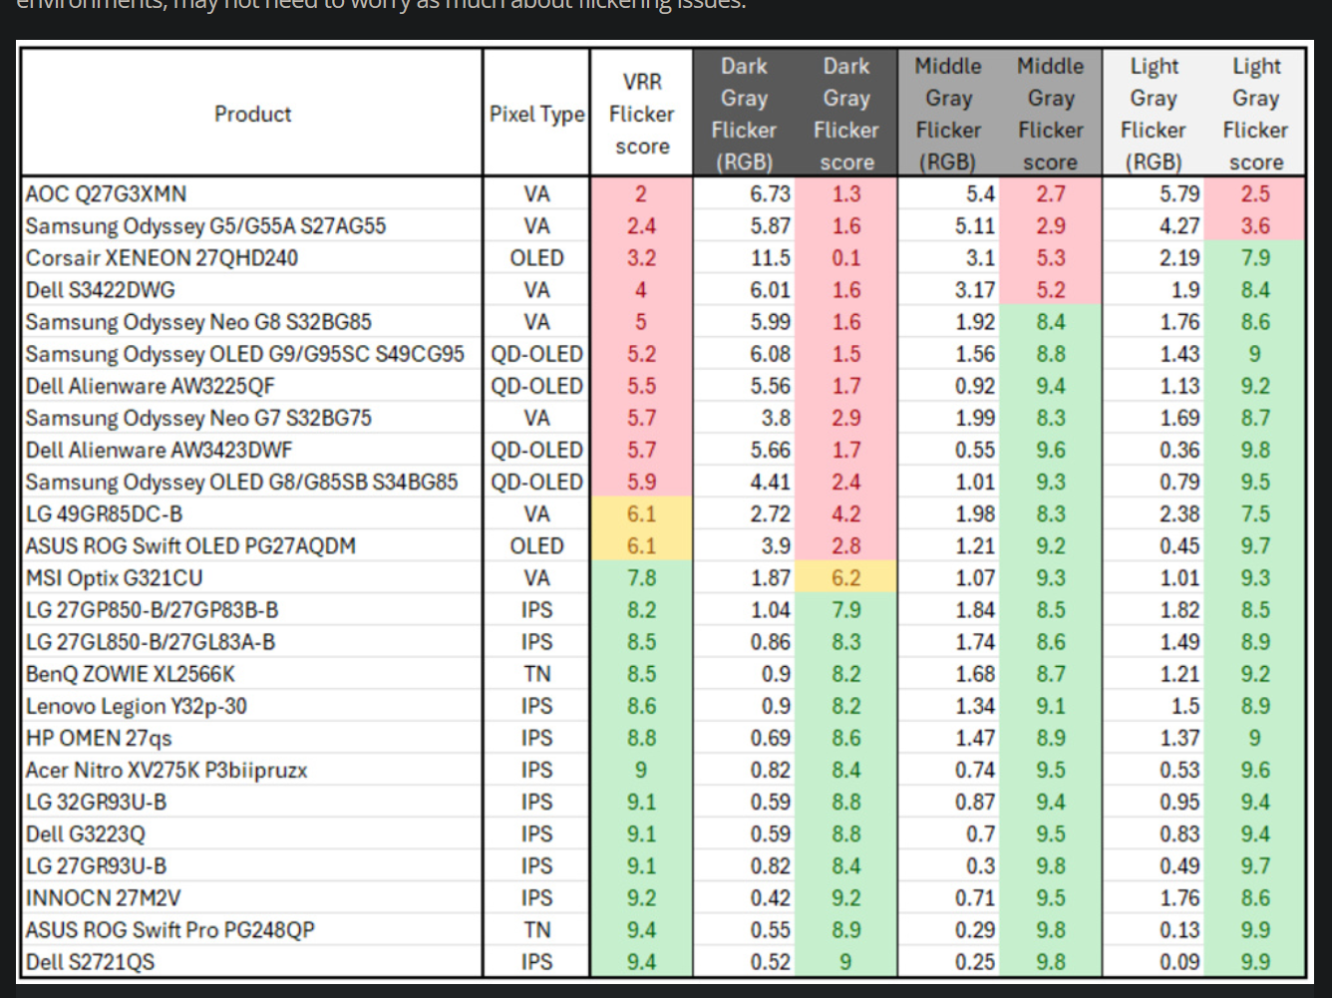Viewport: 1332px width, 998px height.
Task: Click light gray RGB '5.79' for AOC Q27G3XMN
Action: point(1179,193)
